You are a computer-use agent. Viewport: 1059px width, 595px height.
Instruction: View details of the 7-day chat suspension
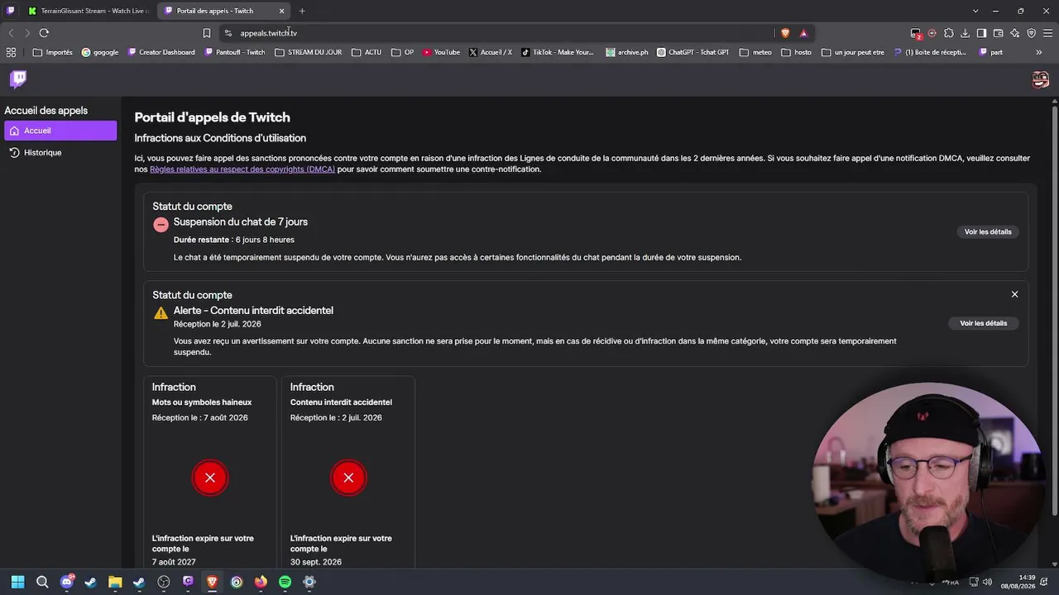(988, 232)
